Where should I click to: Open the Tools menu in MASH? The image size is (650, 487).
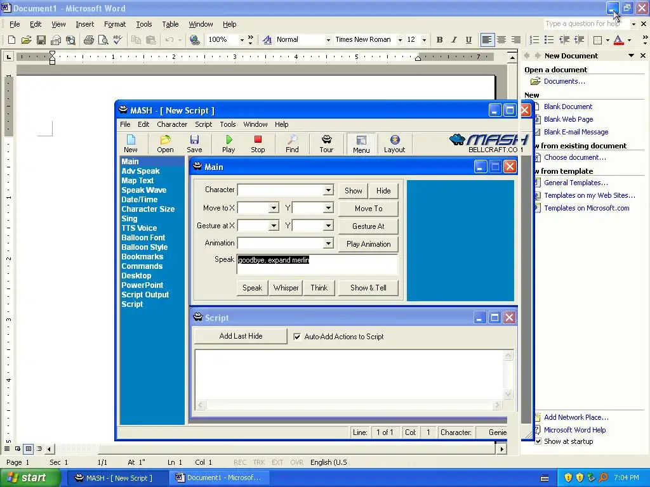click(x=228, y=124)
